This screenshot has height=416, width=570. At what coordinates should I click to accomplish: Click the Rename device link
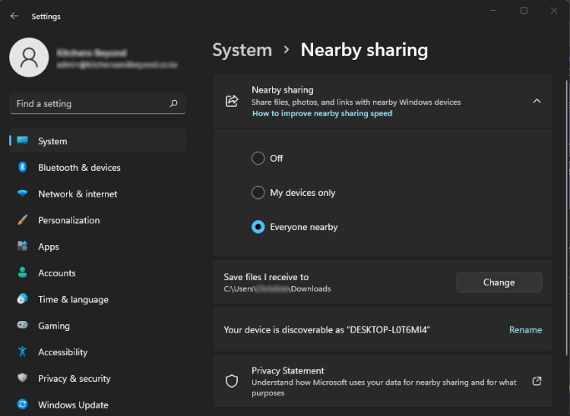[x=525, y=330]
